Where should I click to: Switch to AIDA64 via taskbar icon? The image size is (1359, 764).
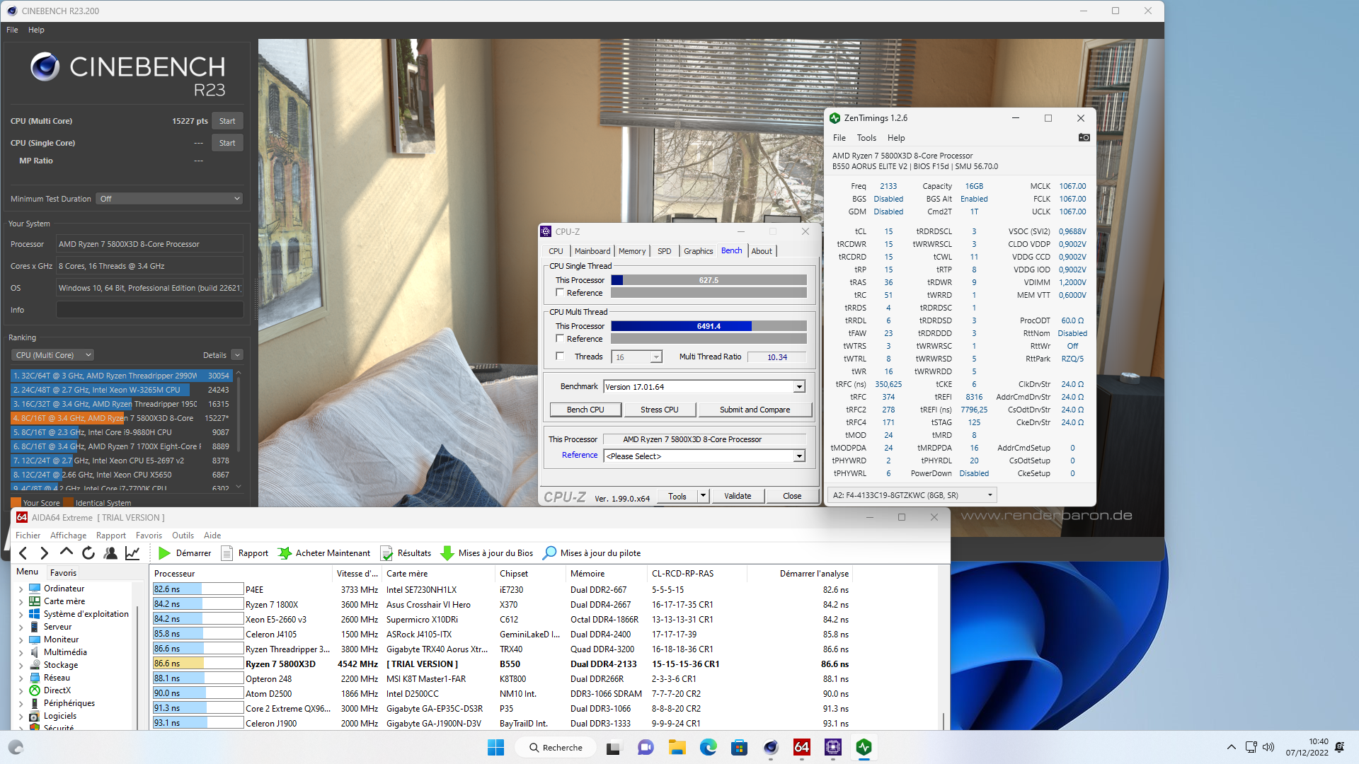[x=802, y=747]
